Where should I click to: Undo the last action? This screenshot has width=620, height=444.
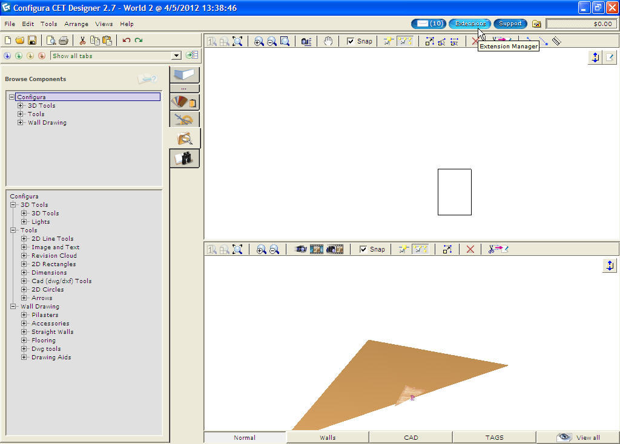tap(127, 41)
